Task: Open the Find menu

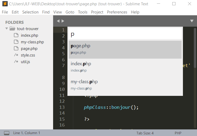Action: click(46, 12)
